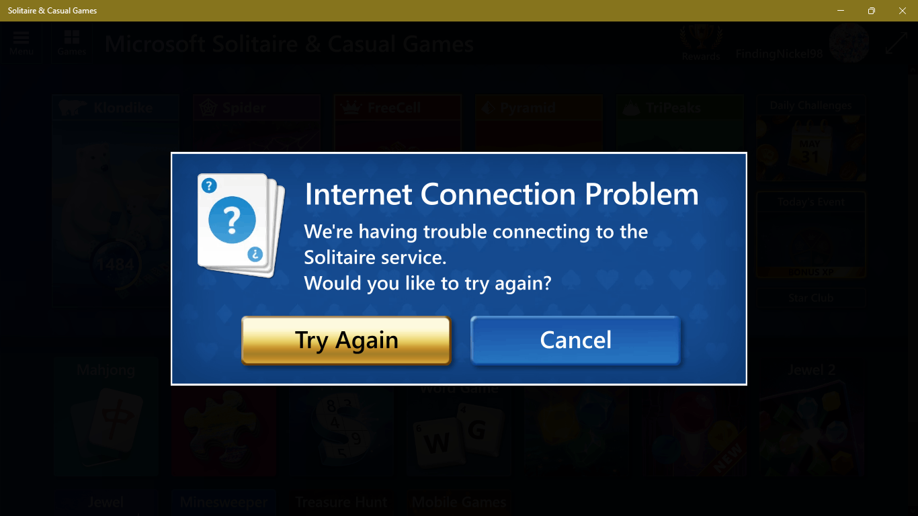The height and width of the screenshot is (516, 918).
Task: Open the Minesweeper game tile
Action: tap(224, 502)
